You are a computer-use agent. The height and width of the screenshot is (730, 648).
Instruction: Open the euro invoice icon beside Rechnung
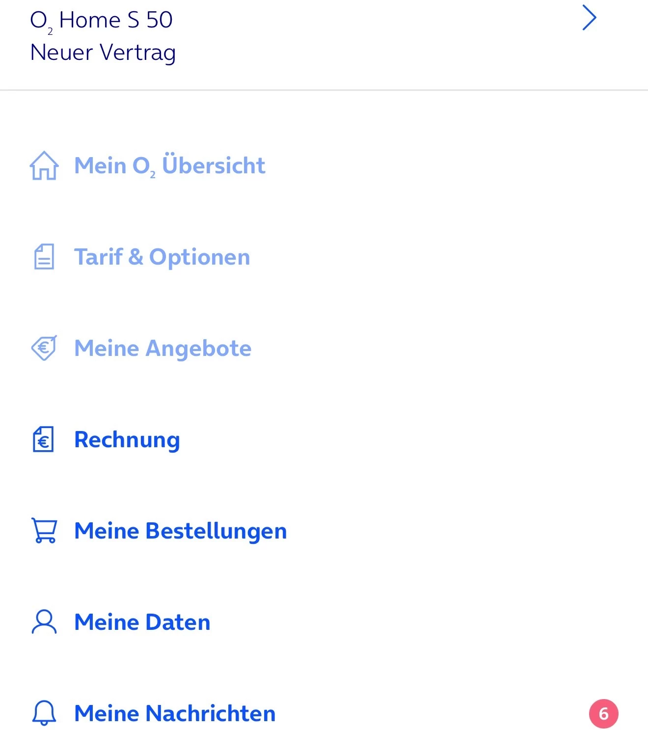click(43, 439)
